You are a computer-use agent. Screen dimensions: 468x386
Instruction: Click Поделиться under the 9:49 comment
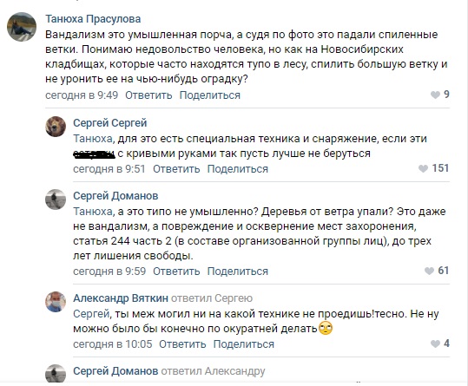210,95
